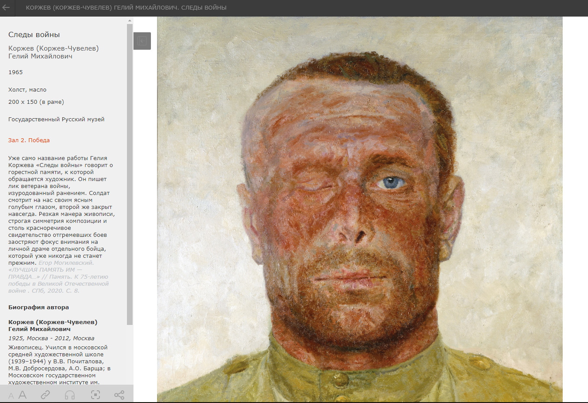Decrease text size with small A

coord(11,396)
